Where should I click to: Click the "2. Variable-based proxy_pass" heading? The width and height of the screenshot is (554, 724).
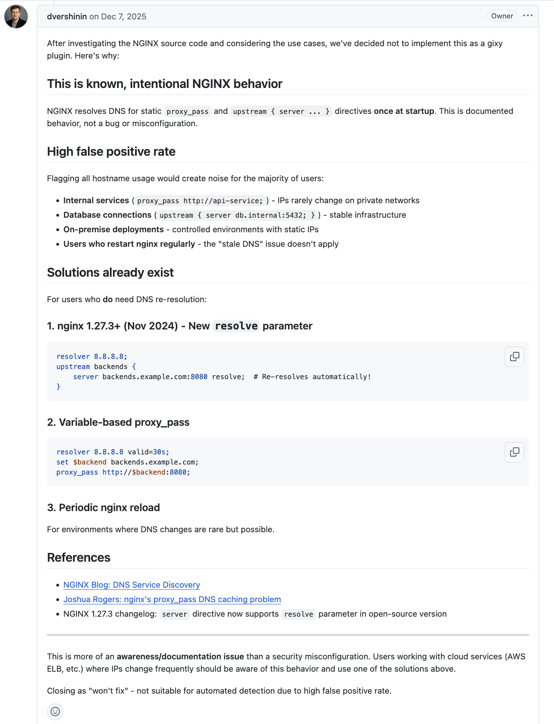(118, 422)
